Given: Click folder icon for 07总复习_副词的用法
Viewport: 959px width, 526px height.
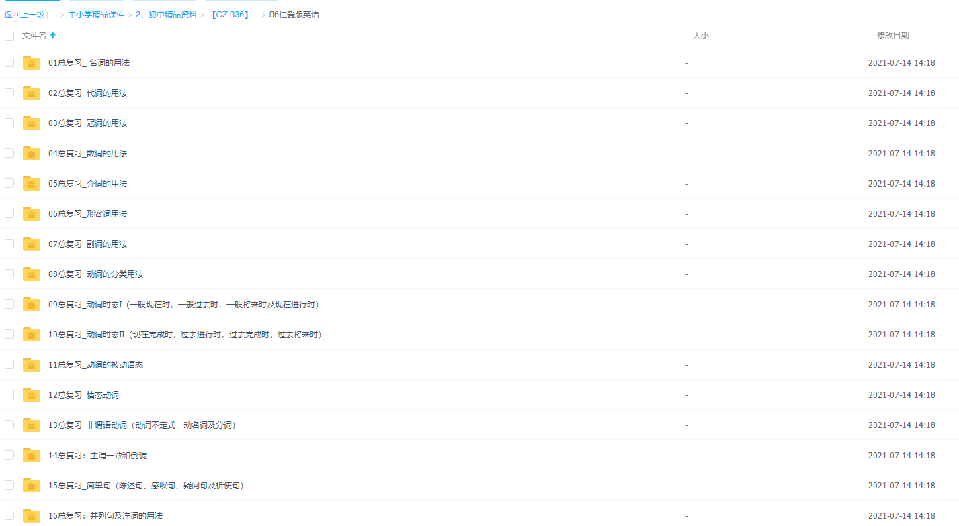Looking at the screenshot, I should [32, 244].
